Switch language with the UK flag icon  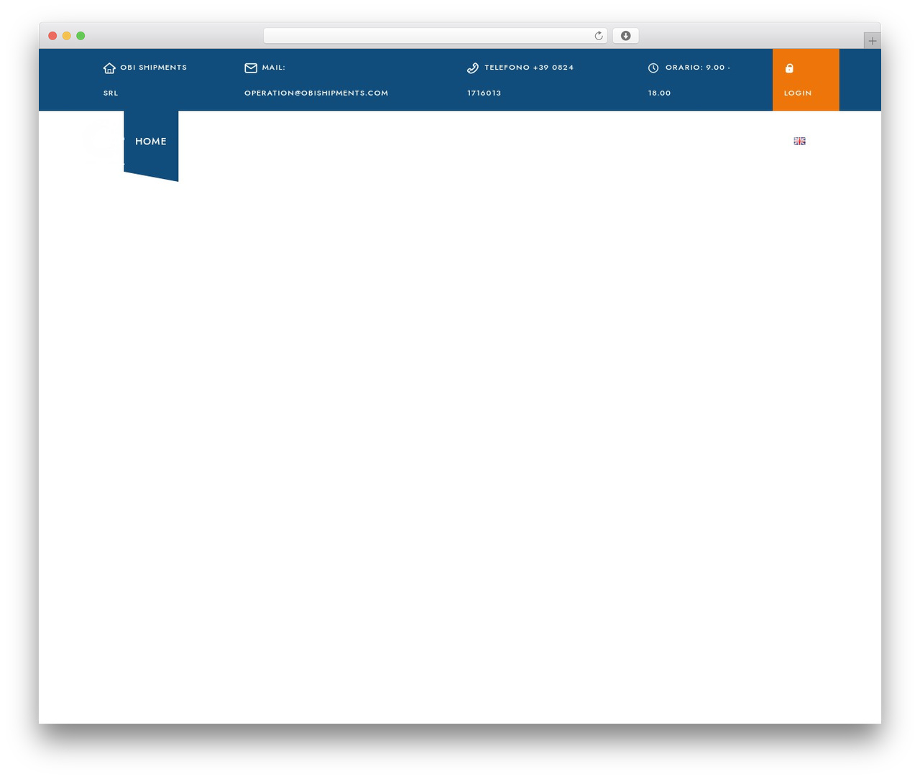(799, 141)
